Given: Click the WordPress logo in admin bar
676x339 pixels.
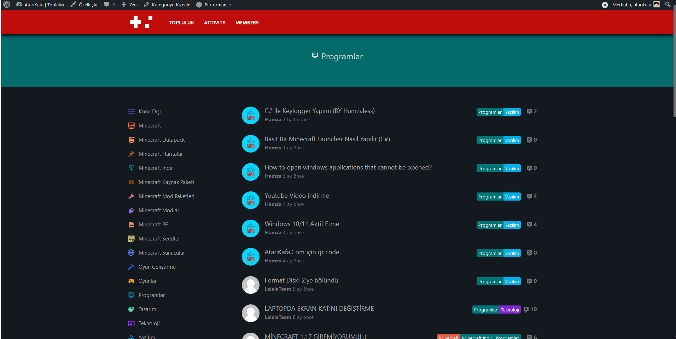Looking at the screenshot, I should click(x=7, y=5).
